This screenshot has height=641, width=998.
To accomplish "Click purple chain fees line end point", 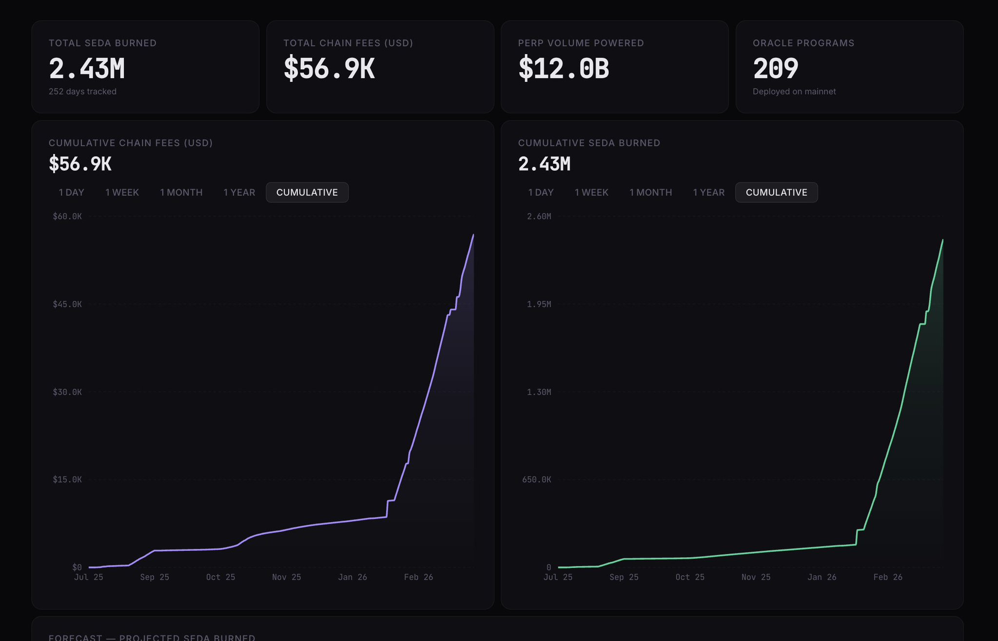I will click(473, 235).
